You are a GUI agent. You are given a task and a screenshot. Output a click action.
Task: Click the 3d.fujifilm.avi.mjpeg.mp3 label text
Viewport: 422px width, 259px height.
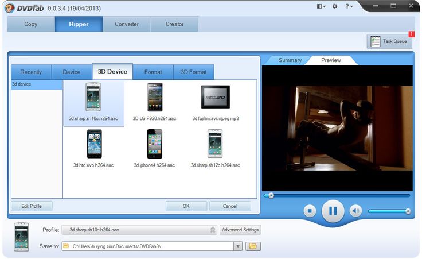[x=216, y=118]
